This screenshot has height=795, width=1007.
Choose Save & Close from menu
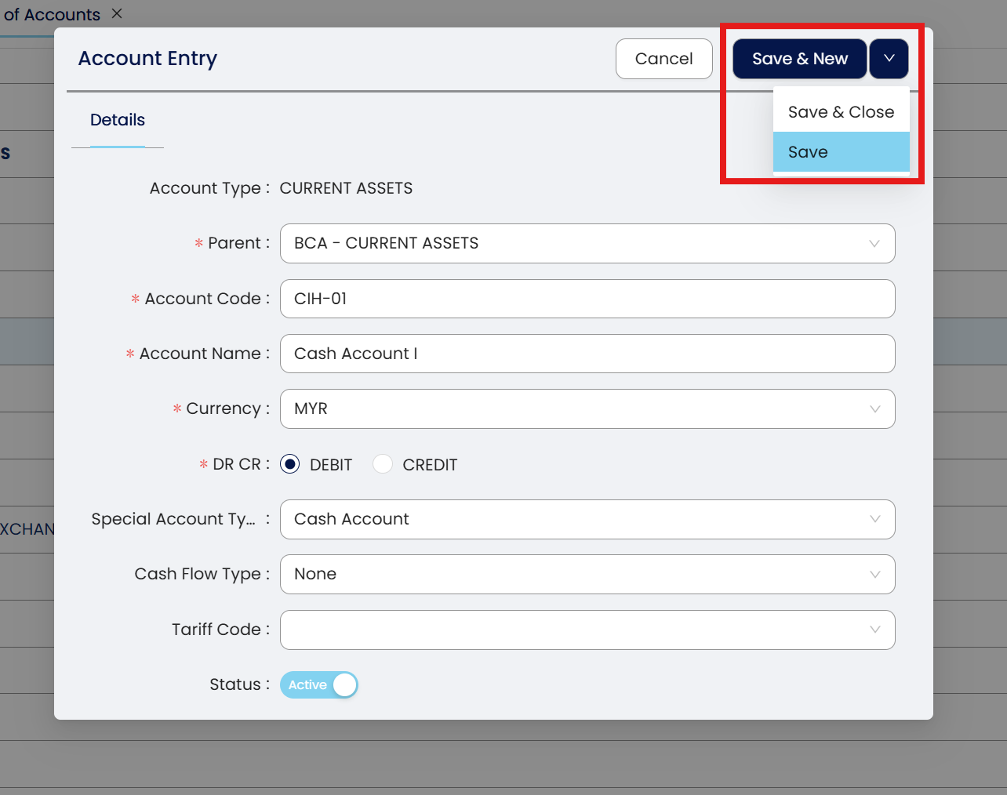[x=841, y=112]
